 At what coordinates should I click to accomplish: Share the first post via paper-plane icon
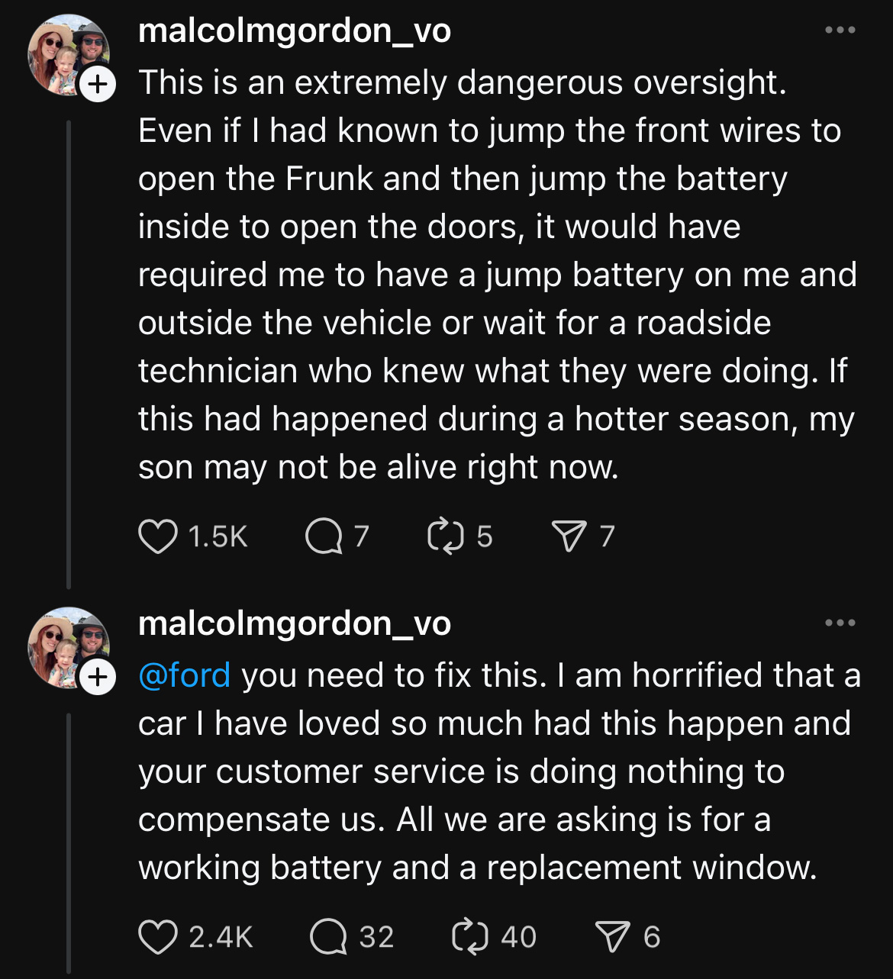click(568, 536)
